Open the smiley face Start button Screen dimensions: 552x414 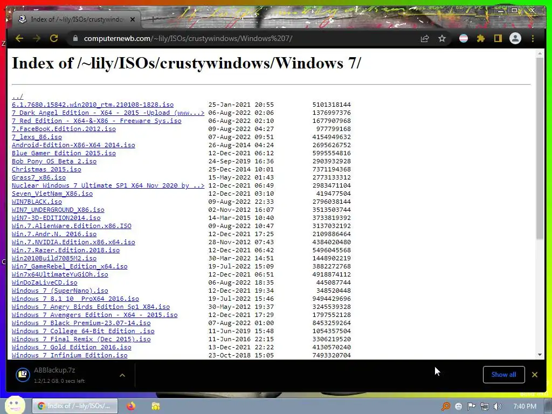pyautogui.click(x=15, y=405)
